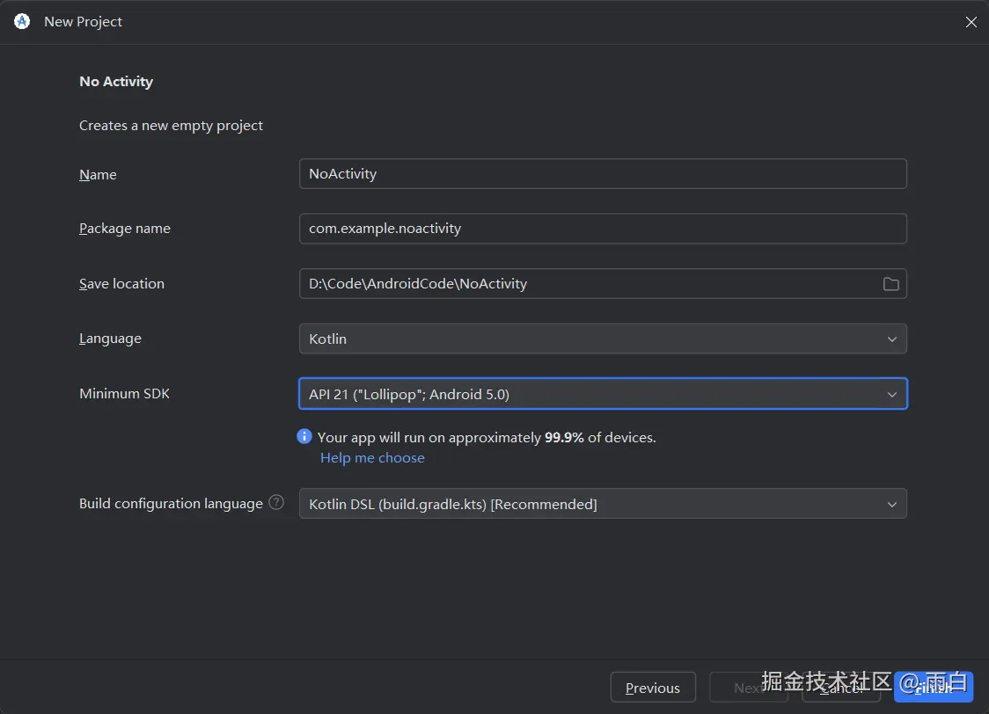The width and height of the screenshot is (989, 714).
Task: Expand the Minimum SDK dropdown
Action: click(x=603, y=394)
